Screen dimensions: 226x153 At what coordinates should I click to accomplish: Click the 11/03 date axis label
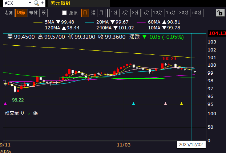(x=124, y=145)
